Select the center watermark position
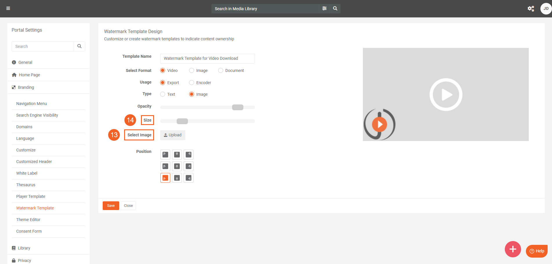This screenshot has height=264, width=552. 177,166
